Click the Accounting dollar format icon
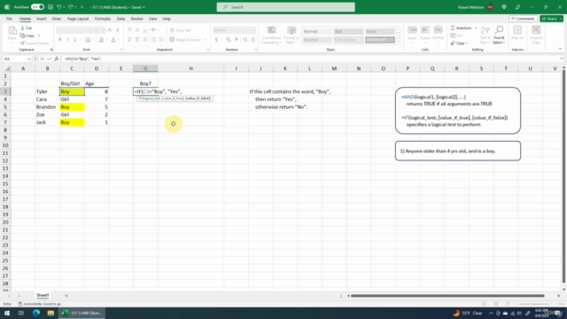The image size is (567, 319). 216,40
